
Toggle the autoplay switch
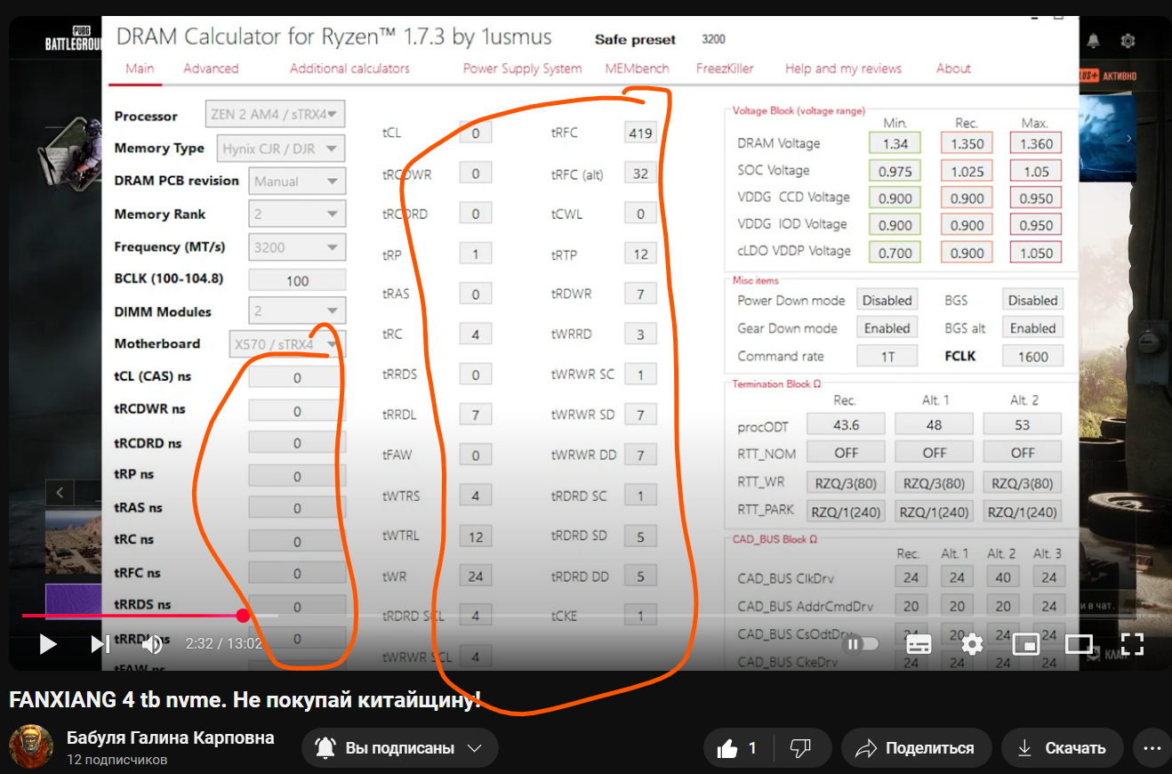pyautogui.click(x=861, y=643)
